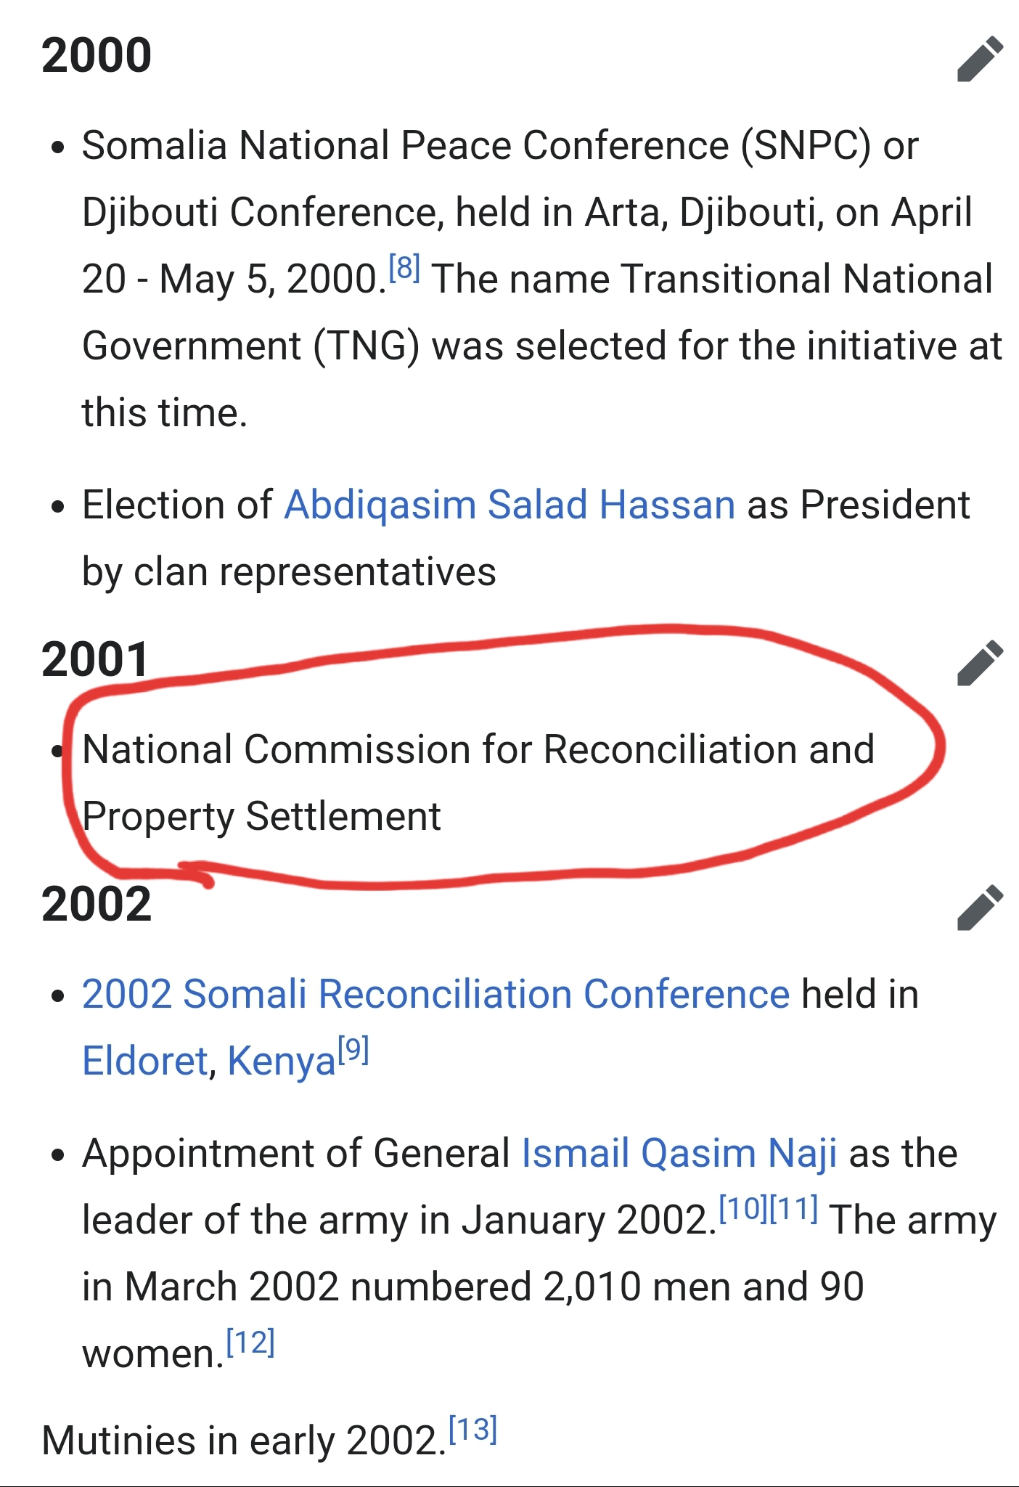
Task: Open footnote reference [11]
Action: tap(793, 1208)
